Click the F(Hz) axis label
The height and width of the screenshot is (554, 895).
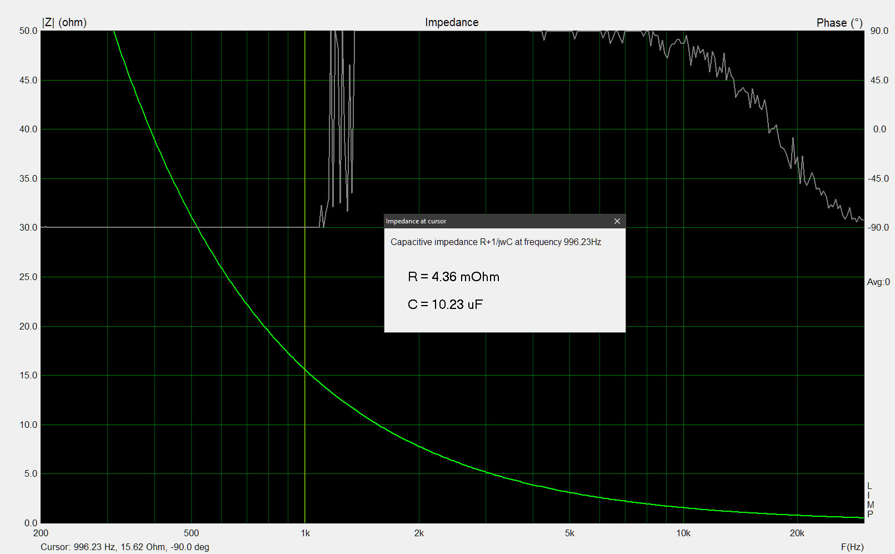point(852,547)
